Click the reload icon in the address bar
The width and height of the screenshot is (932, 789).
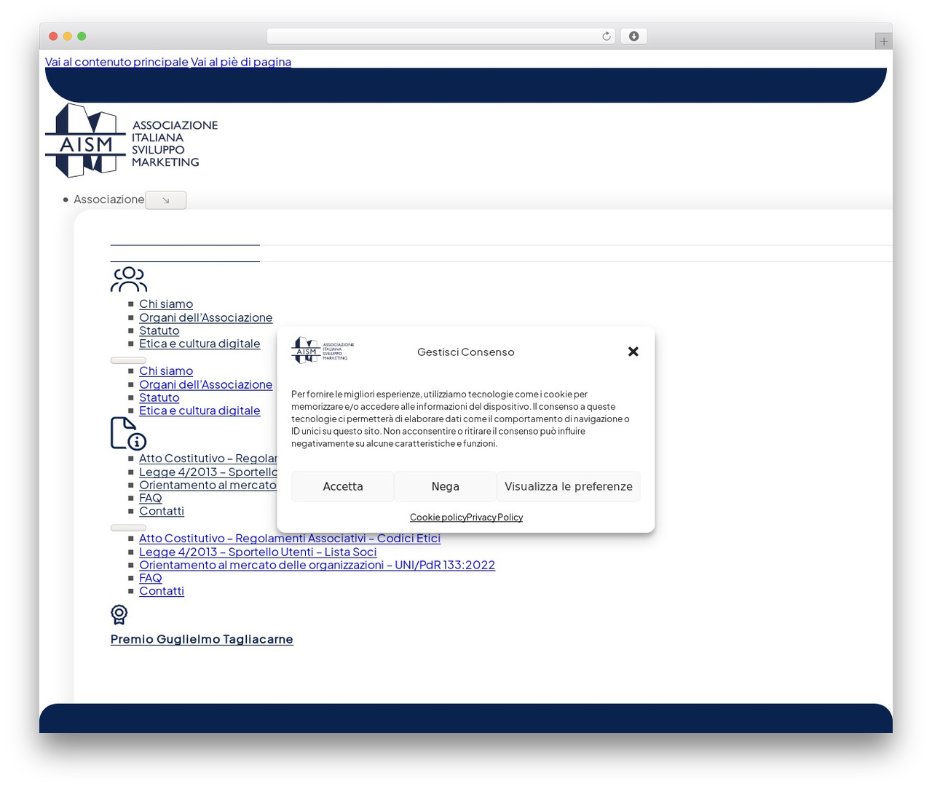tap(606, 36)
